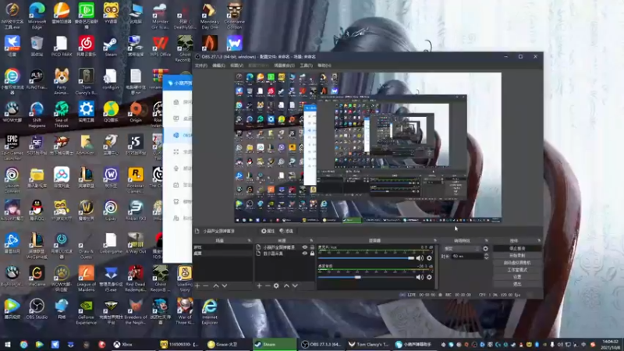Open Codename Gordon desktop shortcut
The height and width of the screenshot is (351, 624).
click(x=234, y=15)
